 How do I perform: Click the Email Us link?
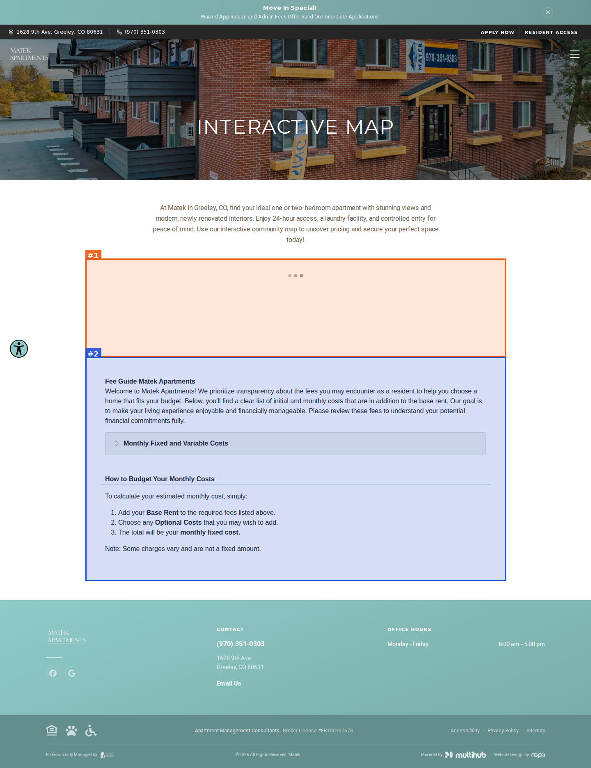pos(229,683)
